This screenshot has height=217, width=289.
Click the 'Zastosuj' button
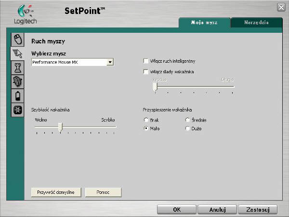tap(258, 209)
